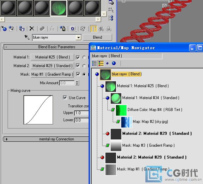Image resolution: width=203 pixels, height=184 pixels.
Task: Click the Select by Material icon
Action: coord(111,10)
